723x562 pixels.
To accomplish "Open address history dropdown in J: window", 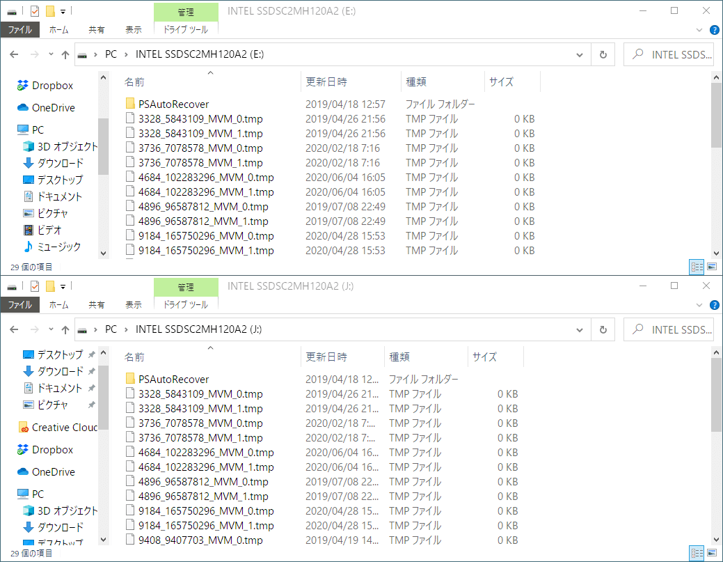I will tap(580, 330).
